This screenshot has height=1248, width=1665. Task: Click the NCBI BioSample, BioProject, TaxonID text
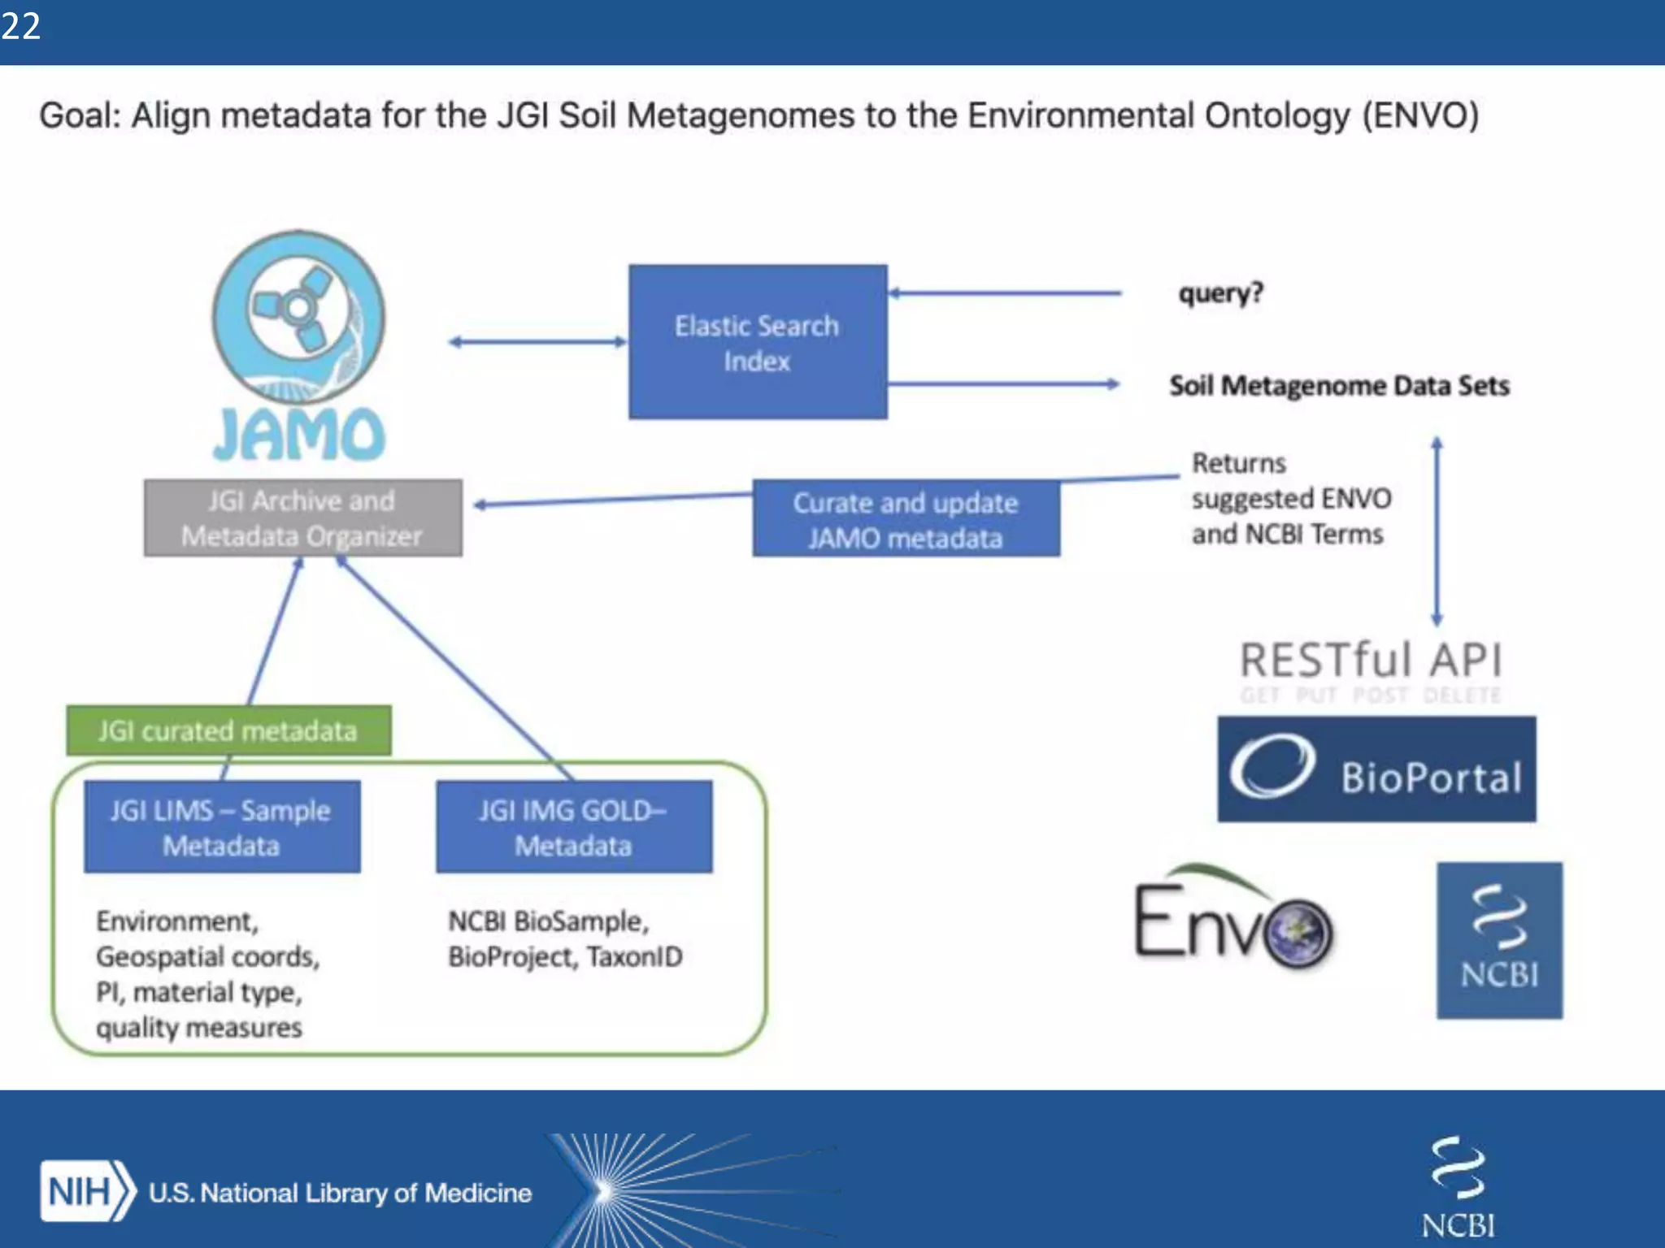click(x=565, y=939)
